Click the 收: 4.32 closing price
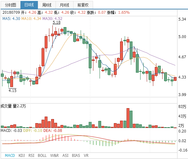This screenshot has height=159, width=188. point(78,12)
